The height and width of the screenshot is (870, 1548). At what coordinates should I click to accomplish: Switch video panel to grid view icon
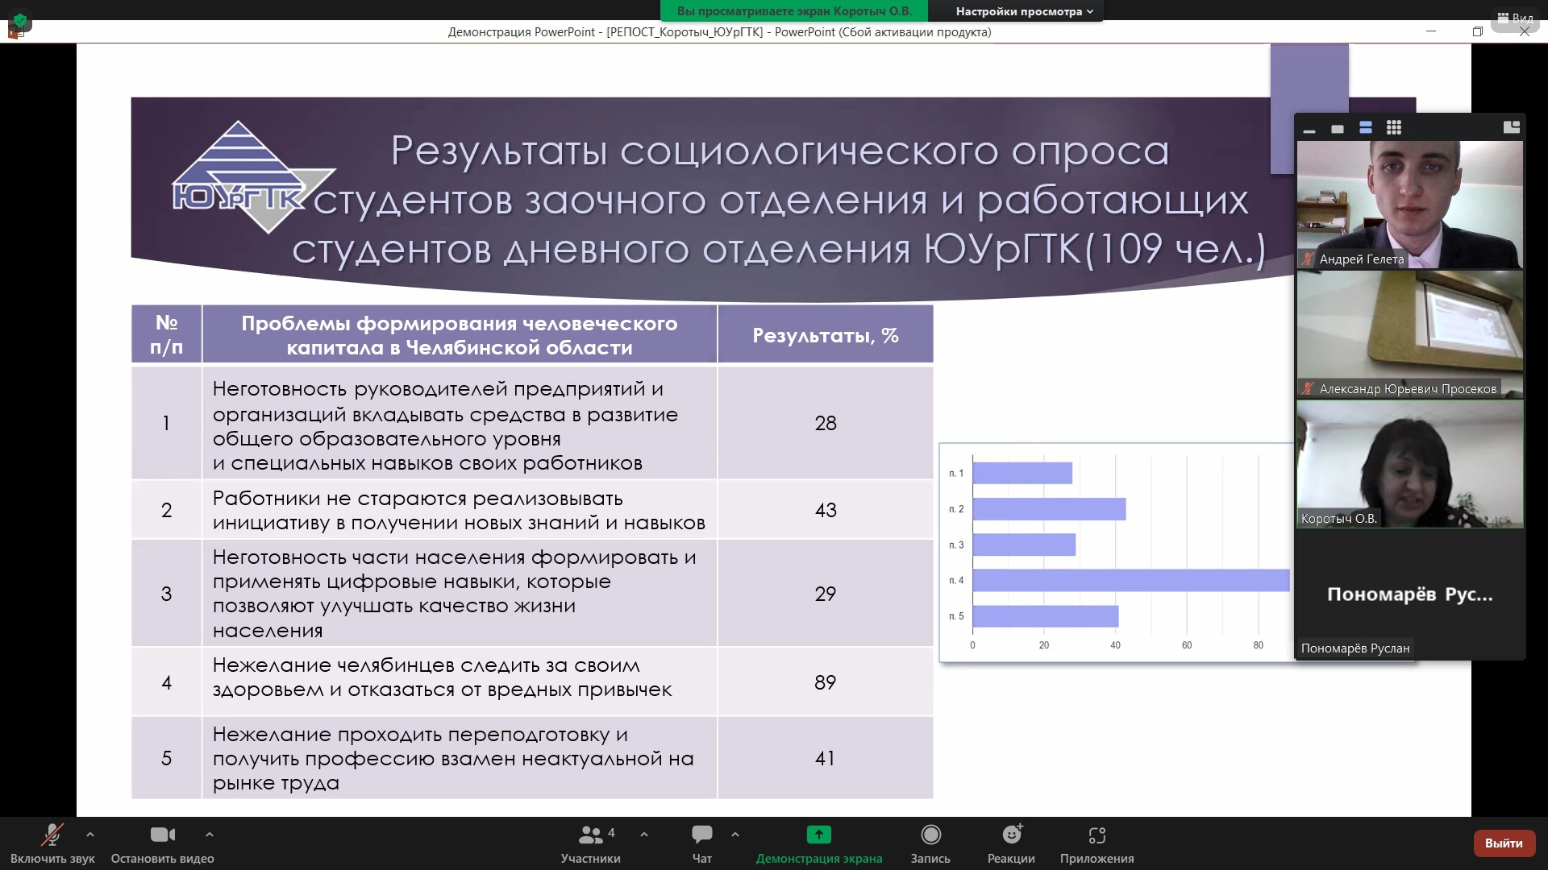1394,127
